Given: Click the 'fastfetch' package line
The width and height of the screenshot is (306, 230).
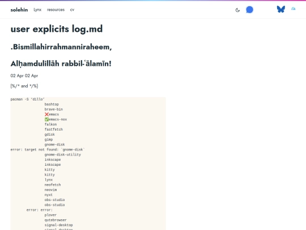Looking at the screenshot, I should point(54,129).
